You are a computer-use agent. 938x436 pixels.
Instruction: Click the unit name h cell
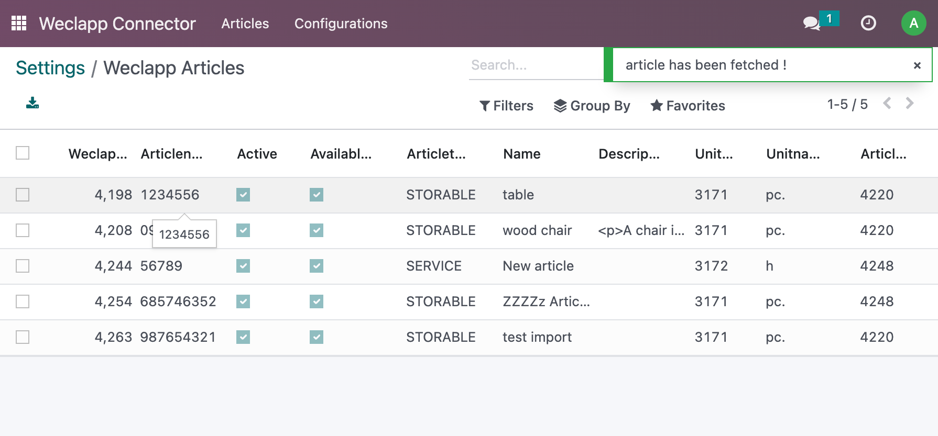(769, 266)
